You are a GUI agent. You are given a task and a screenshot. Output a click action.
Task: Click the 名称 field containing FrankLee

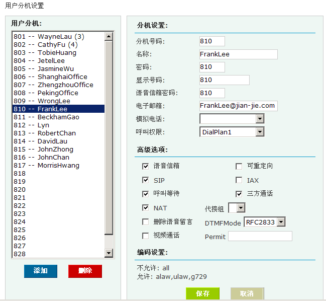(x=239, y=54)
